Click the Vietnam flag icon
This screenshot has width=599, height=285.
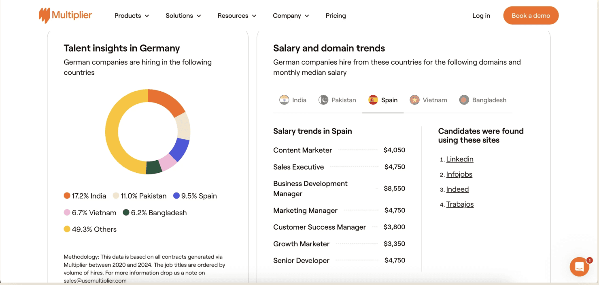(414, 100)
